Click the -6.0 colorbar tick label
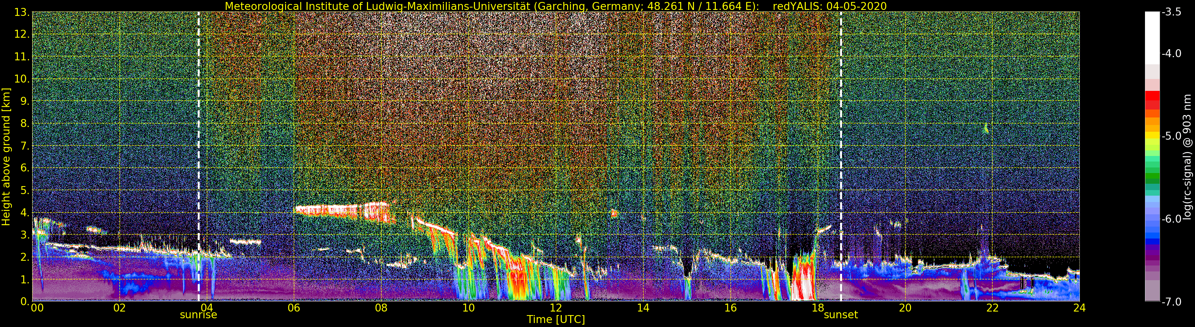This screenshot has width=1195, height=327. (1171, 219)
